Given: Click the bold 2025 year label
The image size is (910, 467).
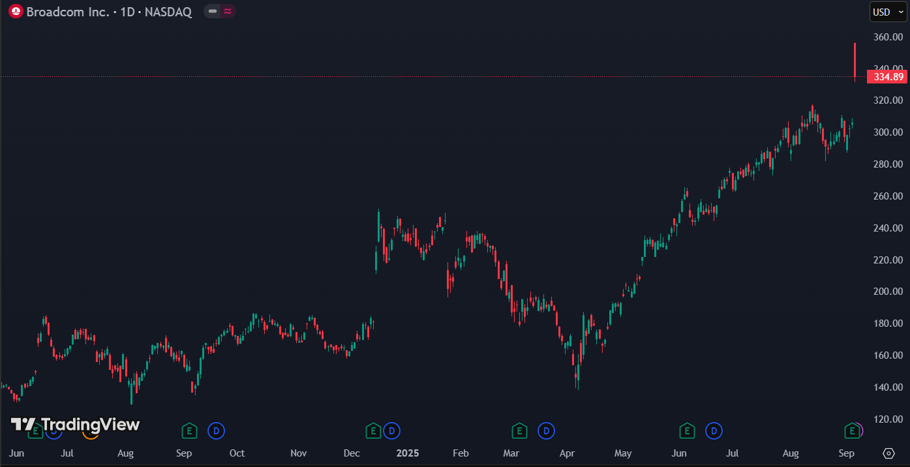Looking at the screenshot, I should (x=408, y=453).
